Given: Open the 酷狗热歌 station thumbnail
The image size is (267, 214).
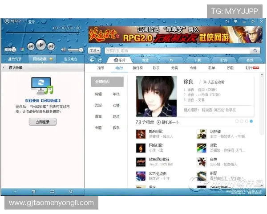Looking at the screenshot, I should coord(141,134).
